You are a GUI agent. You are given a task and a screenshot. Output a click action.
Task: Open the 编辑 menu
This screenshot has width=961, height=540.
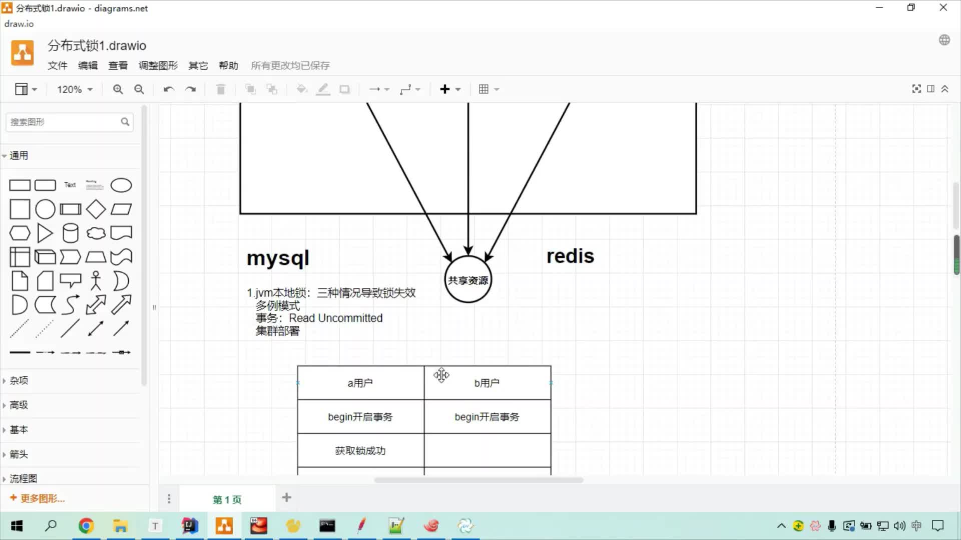[x=87, y=65]
